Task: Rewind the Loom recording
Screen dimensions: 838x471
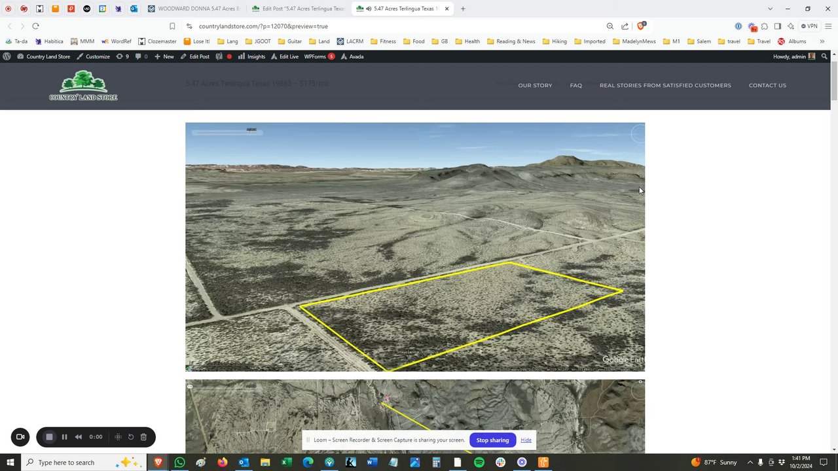Action: point(79,437)
